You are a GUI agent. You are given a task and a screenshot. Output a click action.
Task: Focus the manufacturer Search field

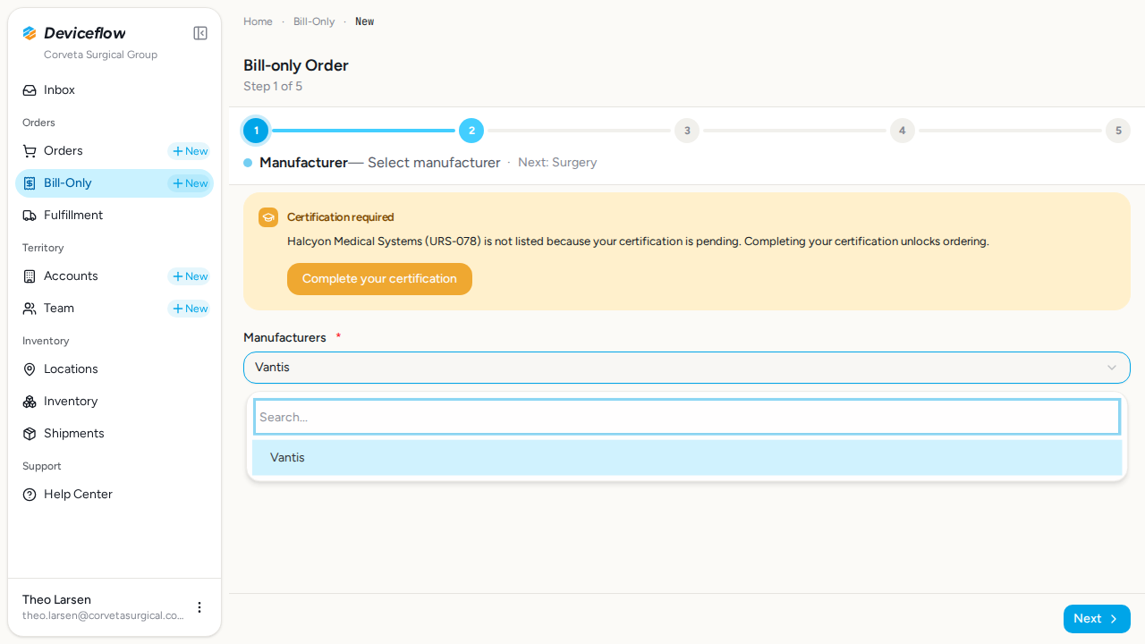coord(687,417)
